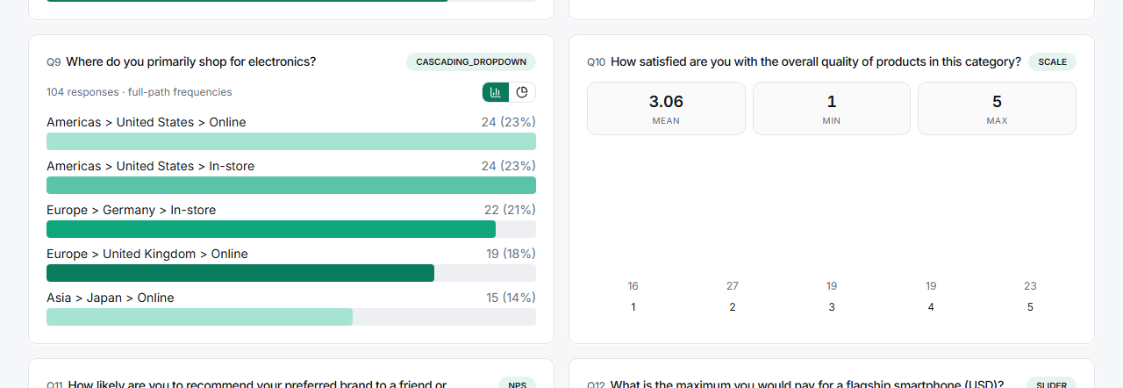Click the 104 responses full-path frequencies text
Viewport: 1123px width, 388px height.
pos(139,92)
